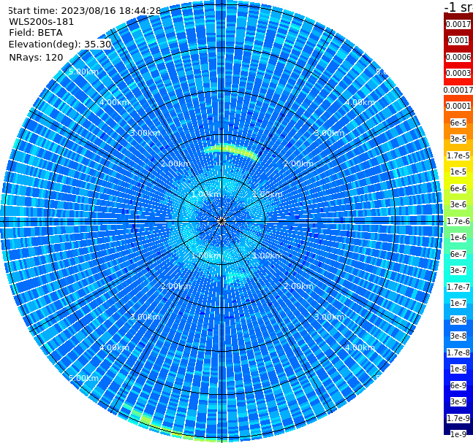Viewport: 473px width, 443px height.
Task: Click the 4.00km ring label in the lower-left quadrant
Action: coord(114,347)
